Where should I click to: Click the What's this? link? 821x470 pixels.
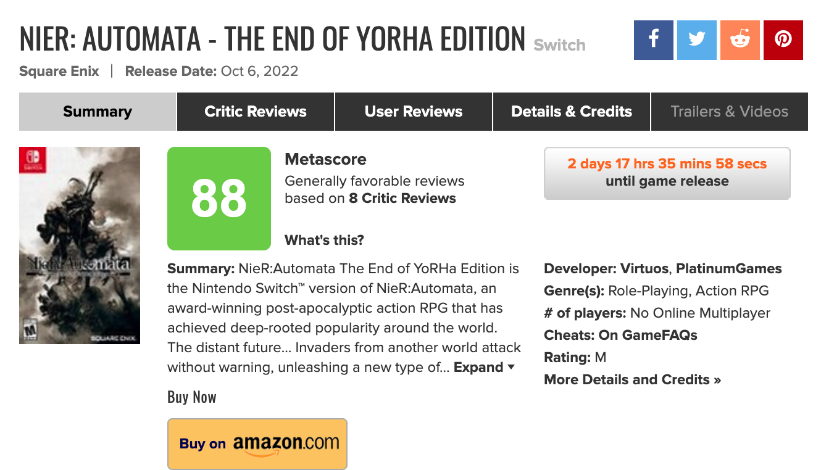(x=324, y=240)
